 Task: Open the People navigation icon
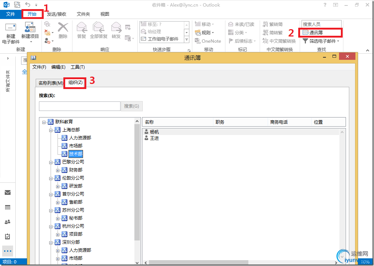(x=8, y=222)
